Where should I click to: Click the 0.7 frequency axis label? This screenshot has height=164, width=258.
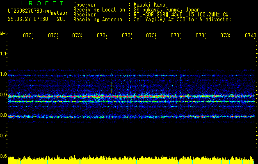coord(3,135)
